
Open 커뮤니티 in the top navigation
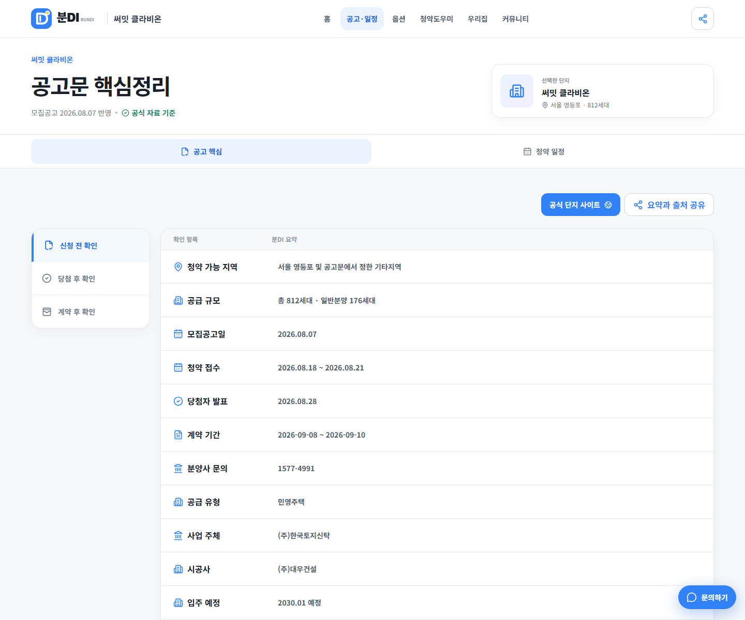pos(515,19)
